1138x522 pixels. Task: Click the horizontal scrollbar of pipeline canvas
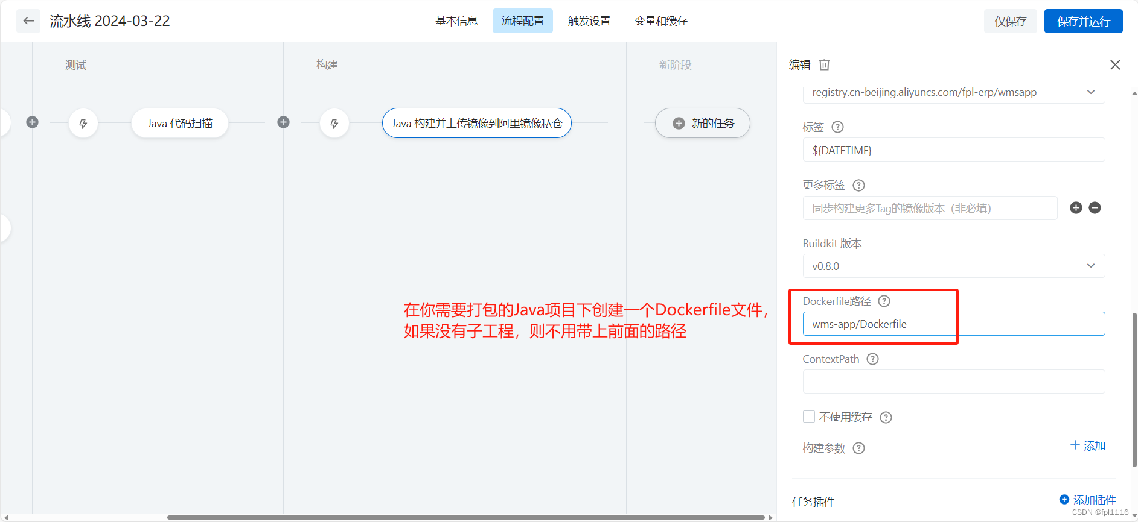(466, 517)
